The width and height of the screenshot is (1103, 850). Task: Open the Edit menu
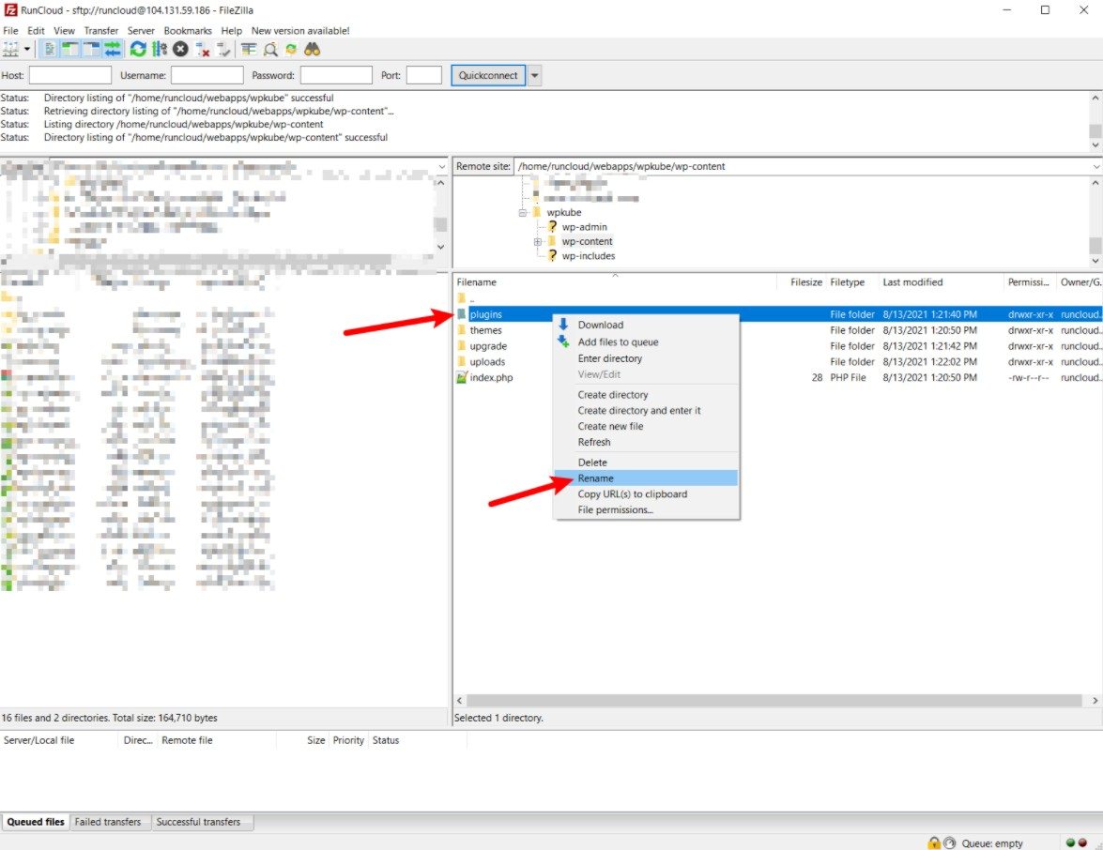coord(36,31)
